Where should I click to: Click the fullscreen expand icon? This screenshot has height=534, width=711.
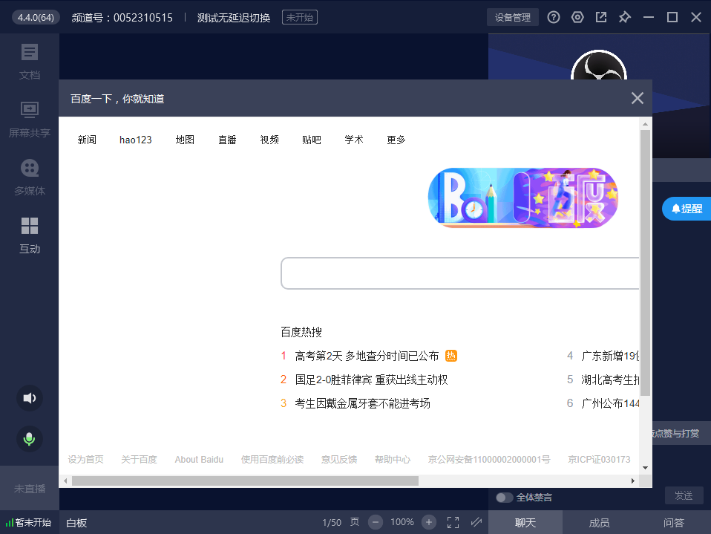[x=453, y=522]
